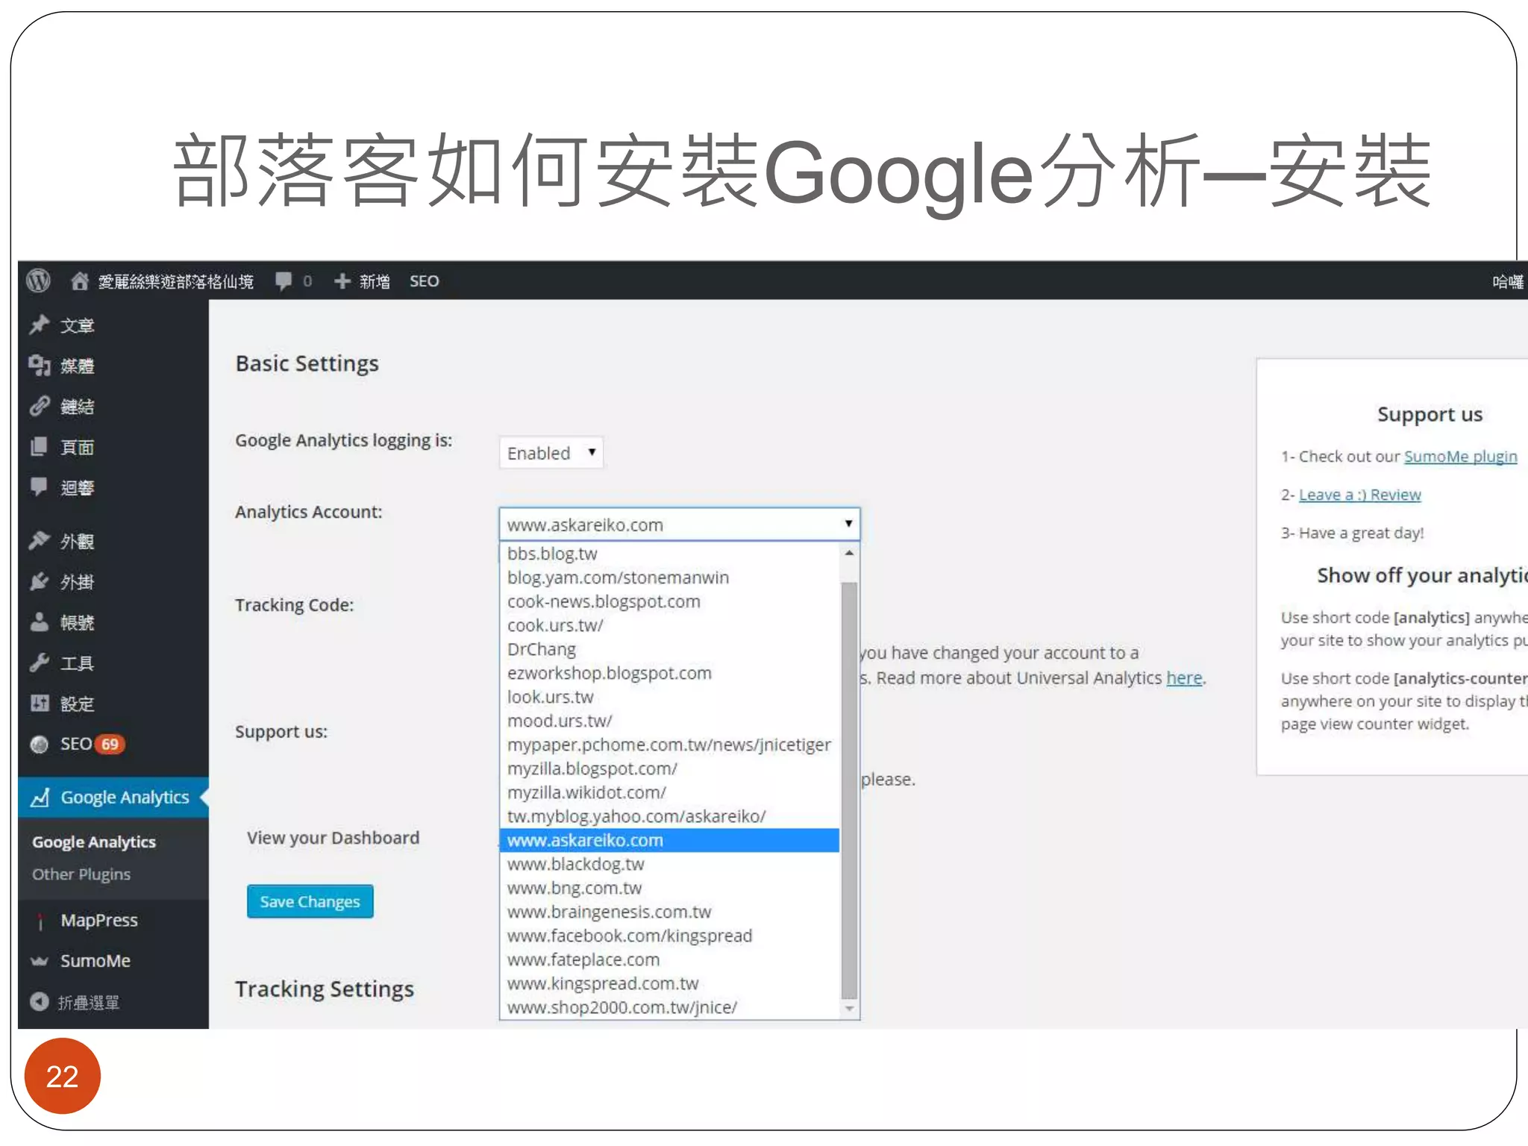Select ezworkshop.blogspot.com entry
1528x1146 pixels.
(x=669, y=673)
